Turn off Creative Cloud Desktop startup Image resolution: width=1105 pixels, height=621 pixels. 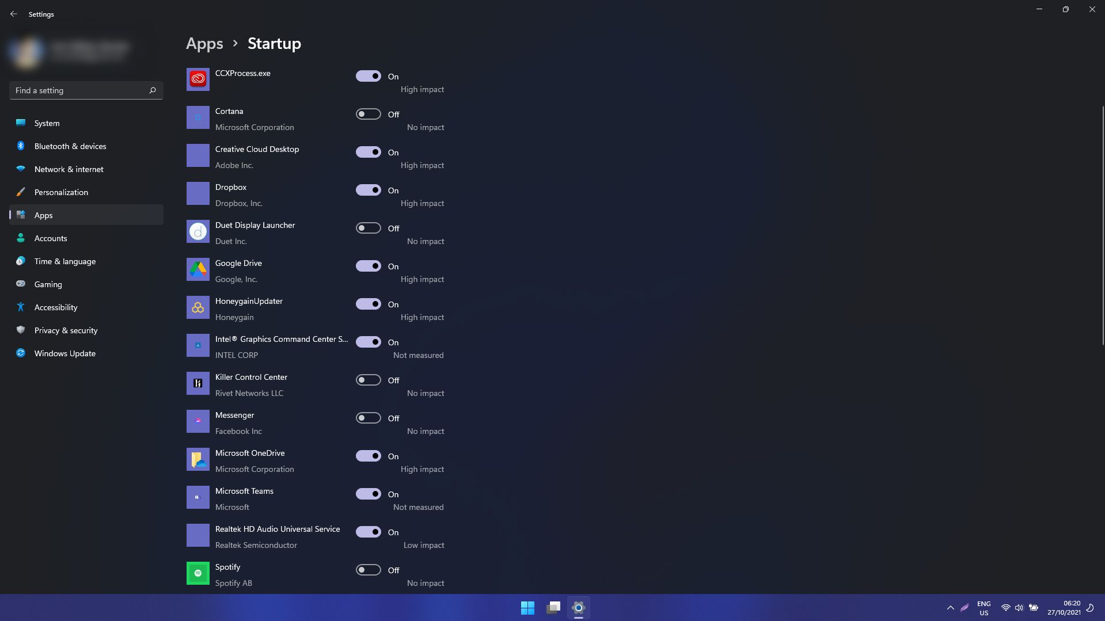click(x=369, y=152)
